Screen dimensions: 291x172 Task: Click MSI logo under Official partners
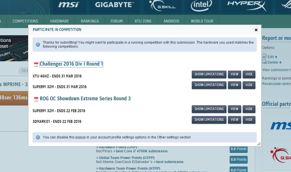tap(281, 126)
